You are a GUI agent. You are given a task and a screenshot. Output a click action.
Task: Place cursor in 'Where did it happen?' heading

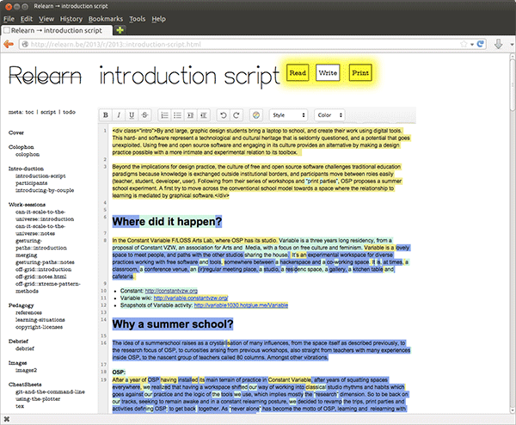(167, 222)
